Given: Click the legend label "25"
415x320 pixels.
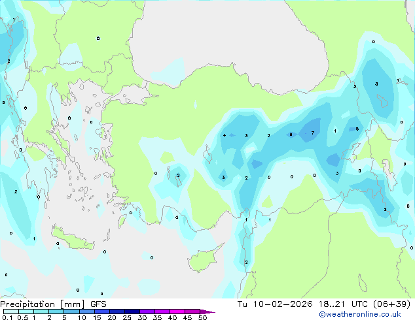Looking at the screenshot, I should pyautogui.click(x=127, y=317).
